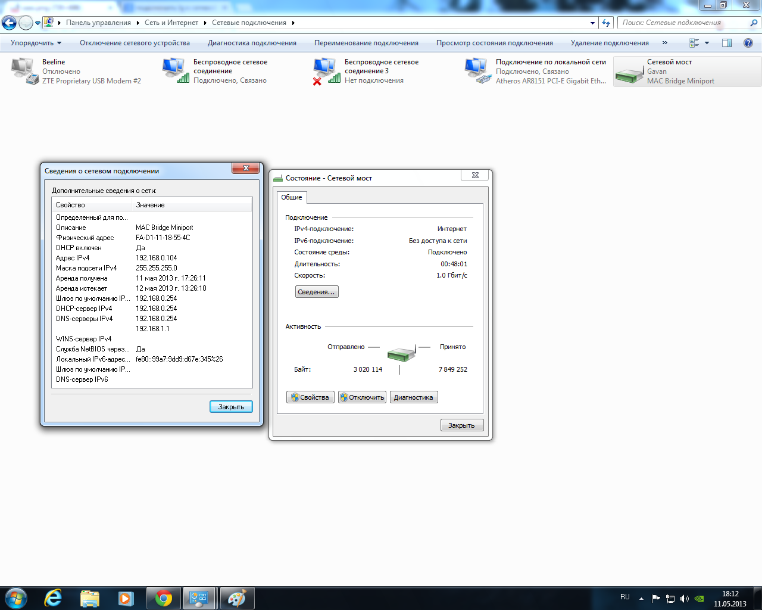This screenshot has width=762, height=610.
Task: Click the NVIDIA tray icon
Action: [699, 598]
